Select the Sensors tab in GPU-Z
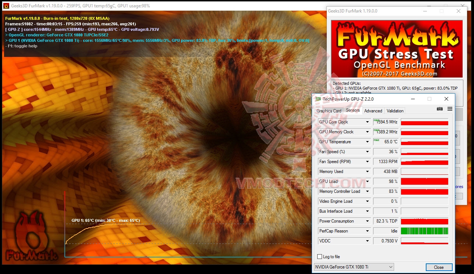The height and width of the screenshot is (274, 474). 353,111
